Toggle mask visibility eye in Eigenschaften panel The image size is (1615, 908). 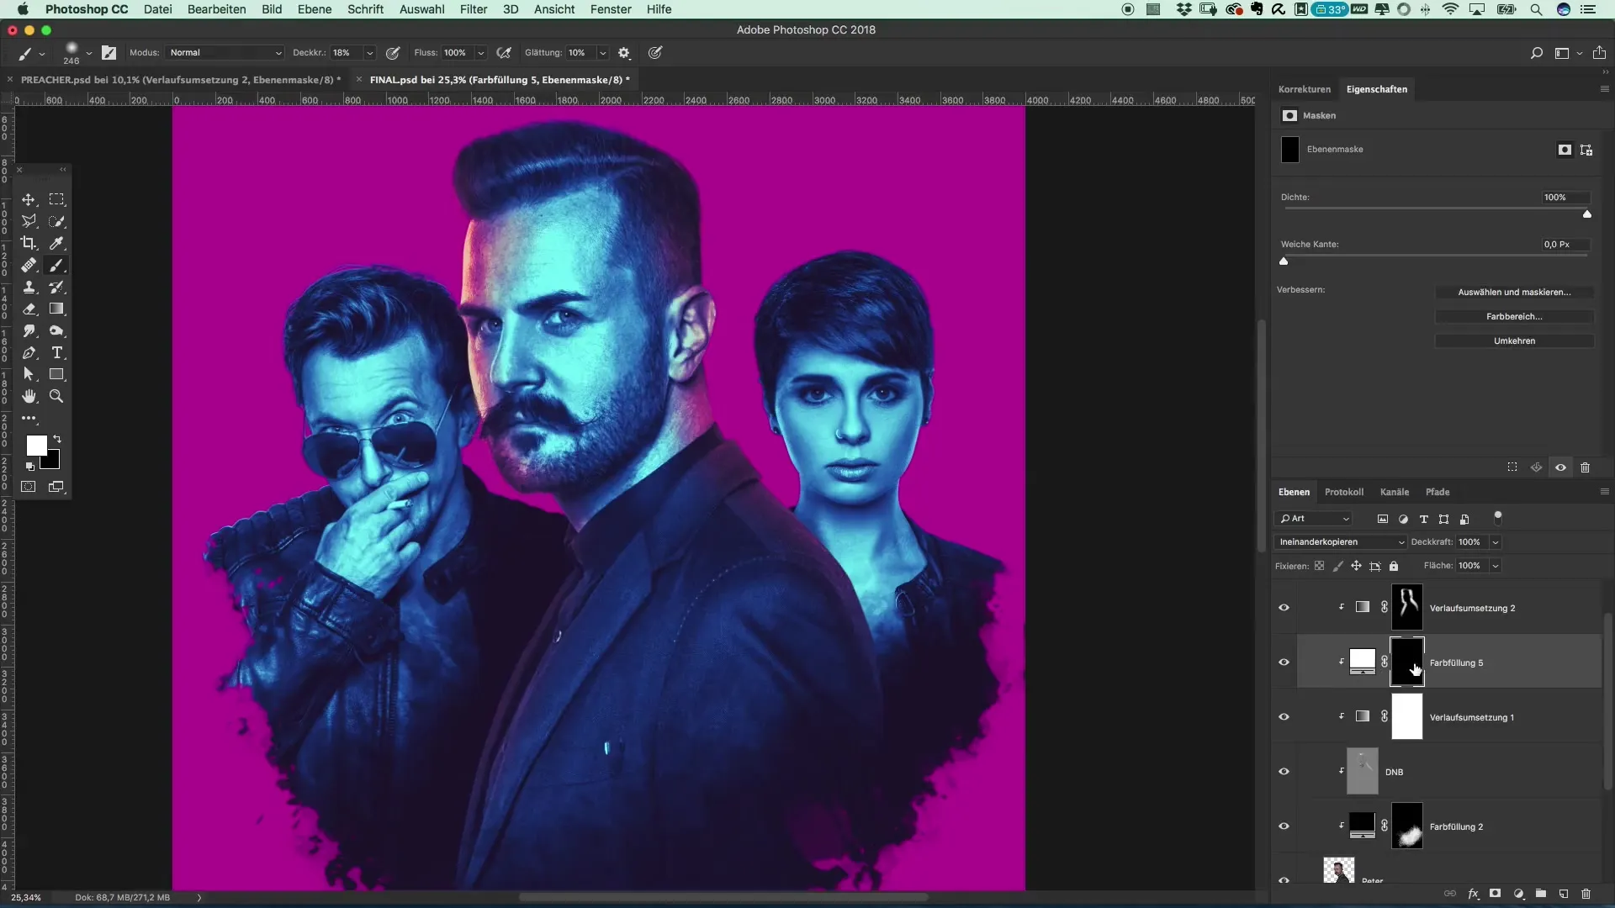pyautogui.click(x=1560, y=467)
